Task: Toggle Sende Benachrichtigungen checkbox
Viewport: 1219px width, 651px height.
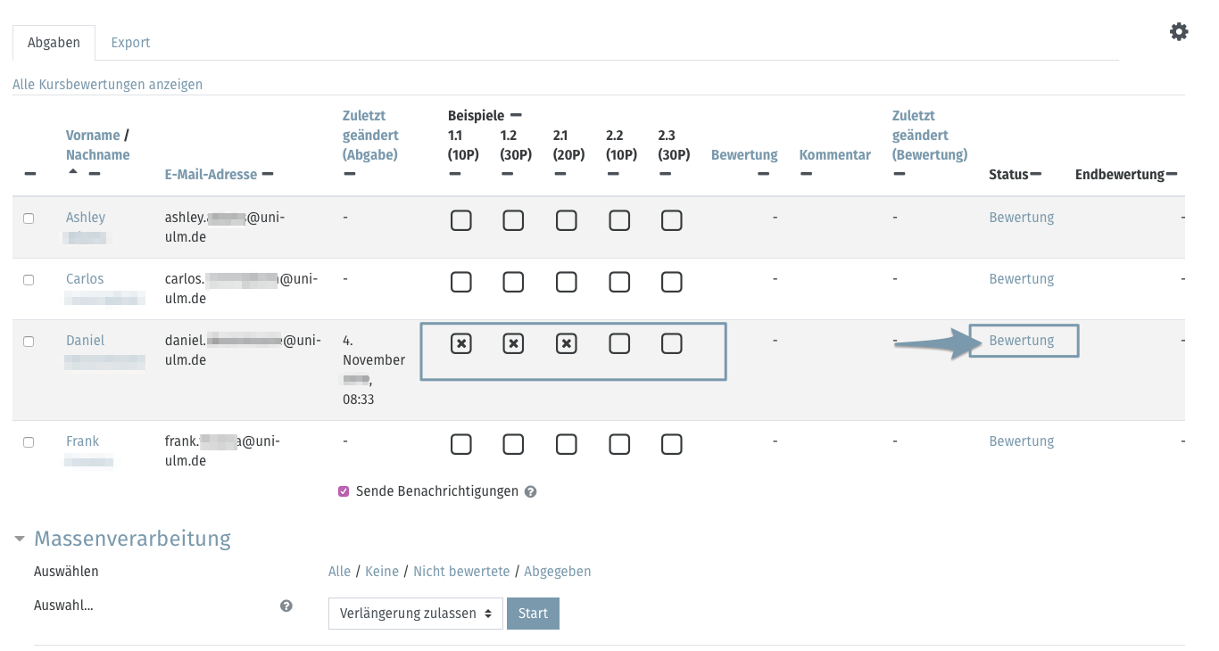Action: pos(344,491)
